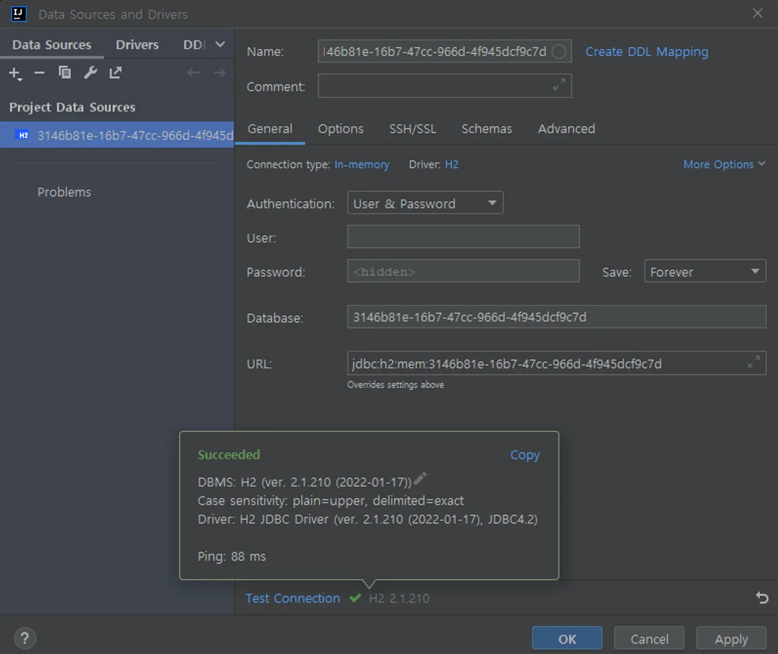
Task: Click the Cancel button
Action: [x=649, y=638]
